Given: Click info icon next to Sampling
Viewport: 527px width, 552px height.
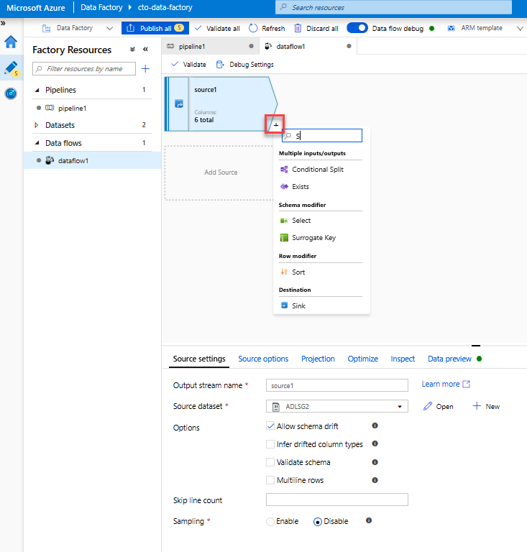Looking at the screenshot, I should point(369,520).
